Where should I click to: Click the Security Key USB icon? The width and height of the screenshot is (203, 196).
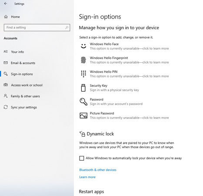(x=83, y=88)
